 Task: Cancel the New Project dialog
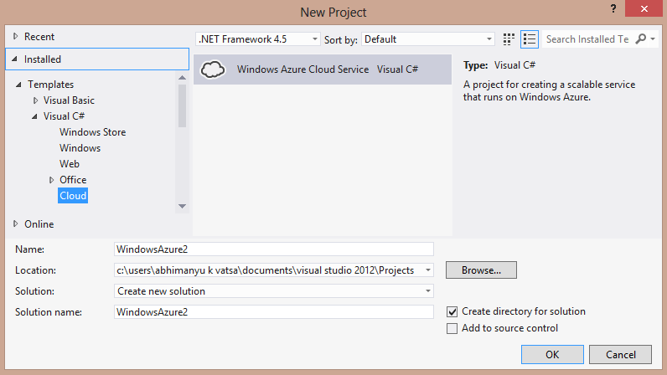[x=620, y=354]
